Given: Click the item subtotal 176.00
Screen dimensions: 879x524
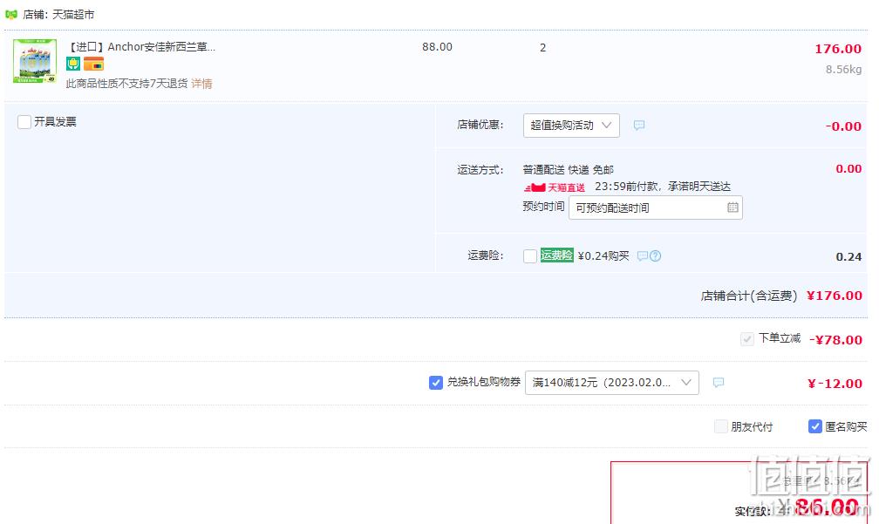Looking at the screenshot, I should tap(838, 49).
